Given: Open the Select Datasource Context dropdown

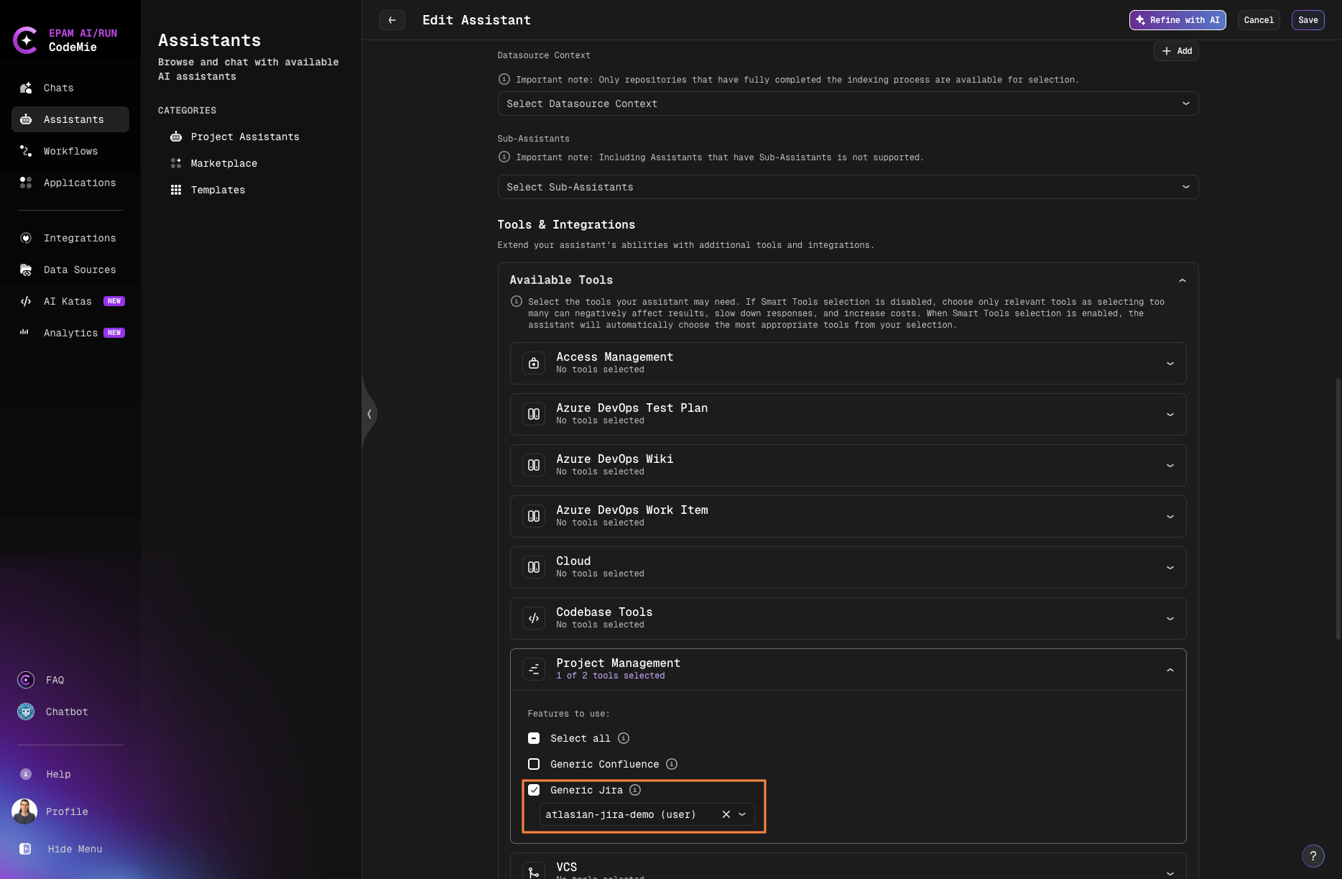Looking at the screenshot, I should click(848, 103).
